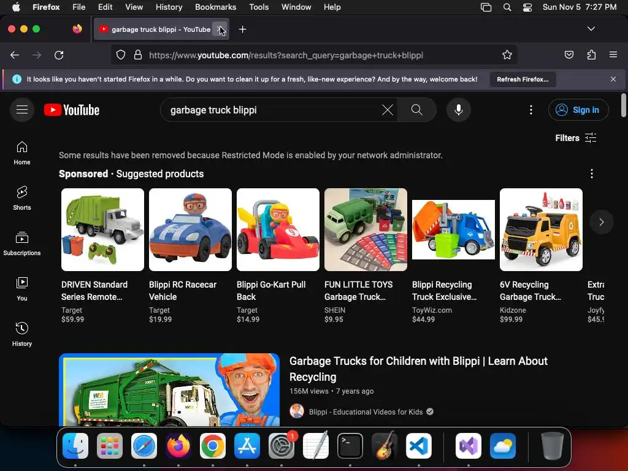628x471 pixels.
Task: Open the History menu in menu bar
Action: [169, 7]
